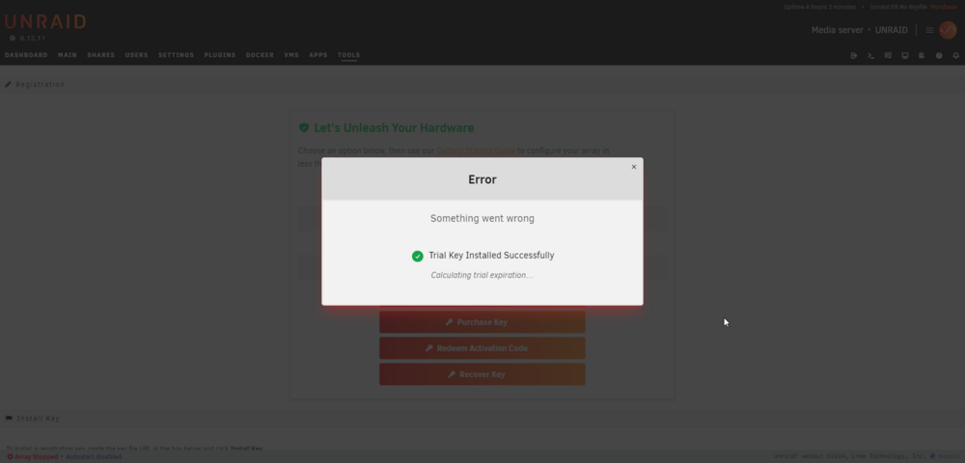
Task: Click the 'Something went wrong' message
Action: [482, 218]
